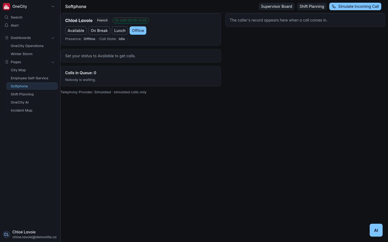Click the Chloé Lavoie agent name heading
The image size is (388, 242).
point(79,20)
